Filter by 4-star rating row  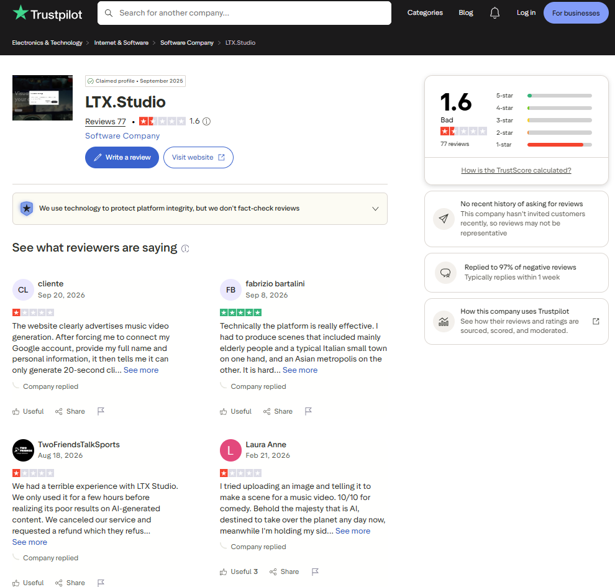pos(544,108)
